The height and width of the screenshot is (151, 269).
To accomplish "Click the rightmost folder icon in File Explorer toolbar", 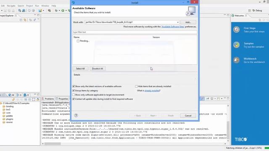I will 38,99.
